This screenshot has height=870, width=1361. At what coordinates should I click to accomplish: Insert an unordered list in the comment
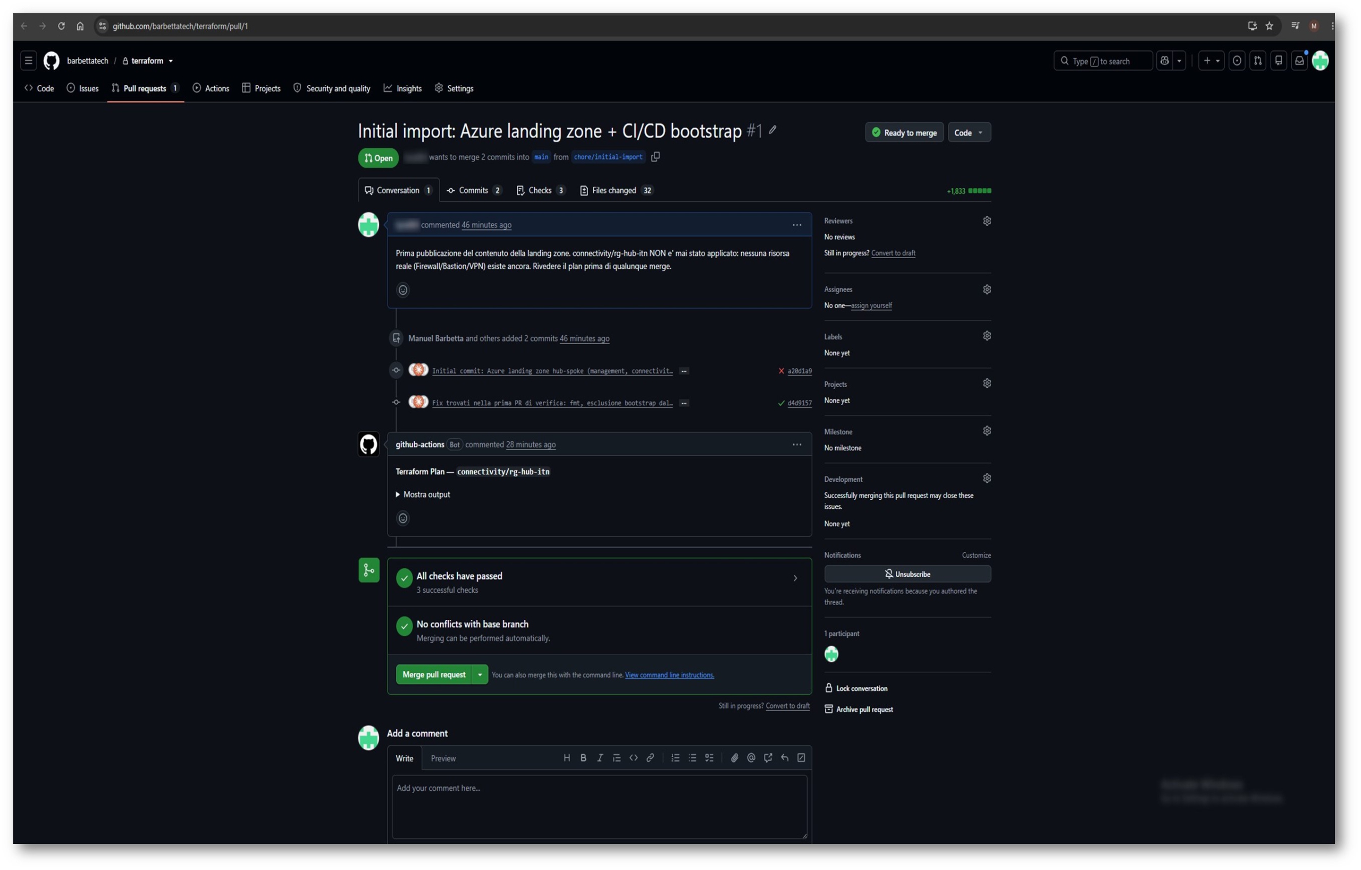[692, 758]
